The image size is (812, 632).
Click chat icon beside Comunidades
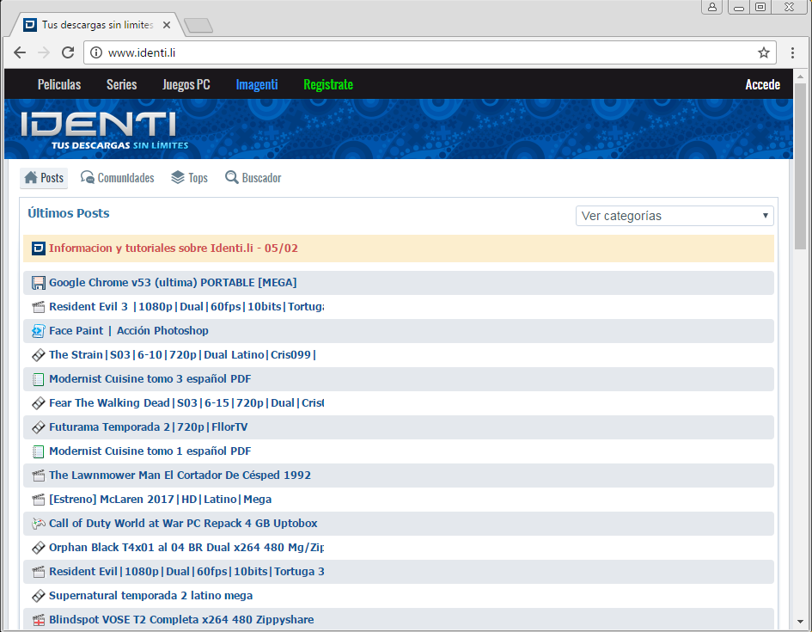coord(87,178)
